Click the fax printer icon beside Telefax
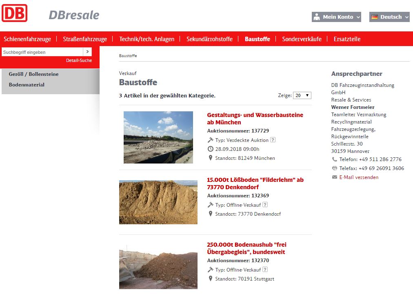This screenshot has height=294, width=413. [x=335, y=168]
